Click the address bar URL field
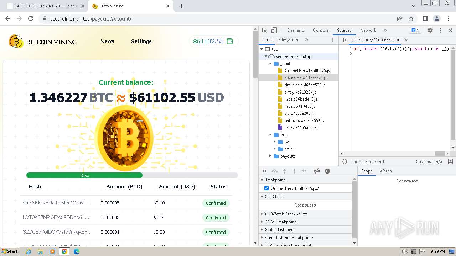The width and height of the screenshot is (456, 256). tap(221, 18)
